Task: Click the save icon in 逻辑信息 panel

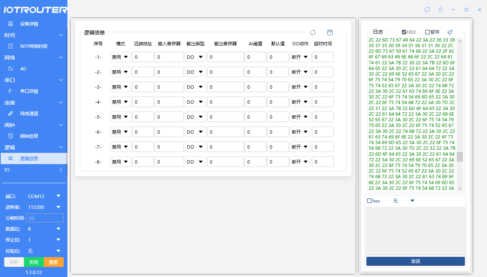Action: 330,33
